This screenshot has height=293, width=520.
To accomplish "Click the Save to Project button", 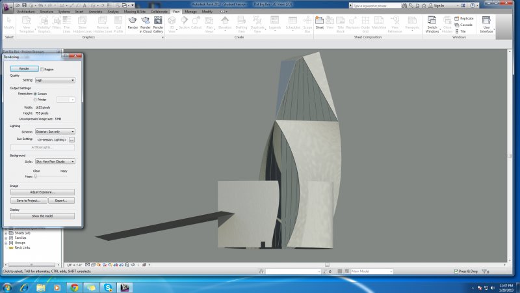I will [29, 201].
